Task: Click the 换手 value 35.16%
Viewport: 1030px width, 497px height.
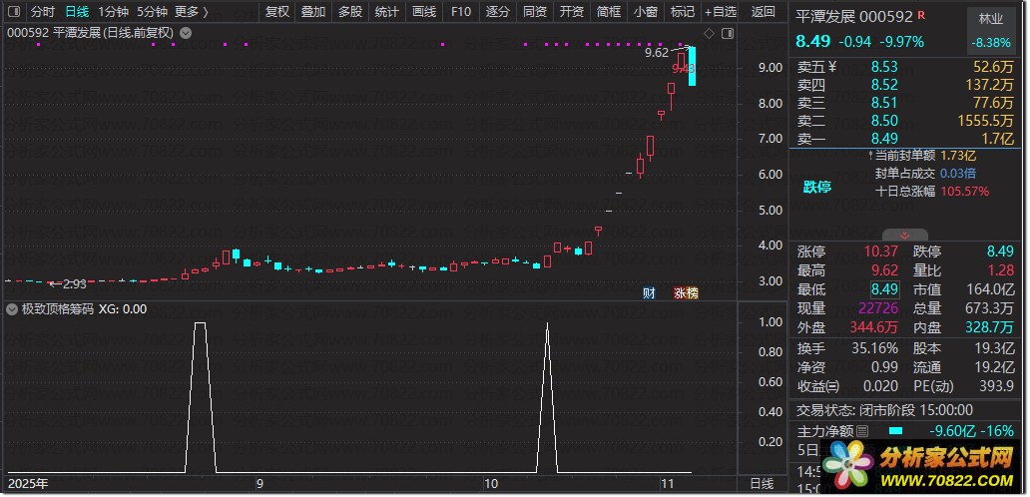Action: pos(875,348)
